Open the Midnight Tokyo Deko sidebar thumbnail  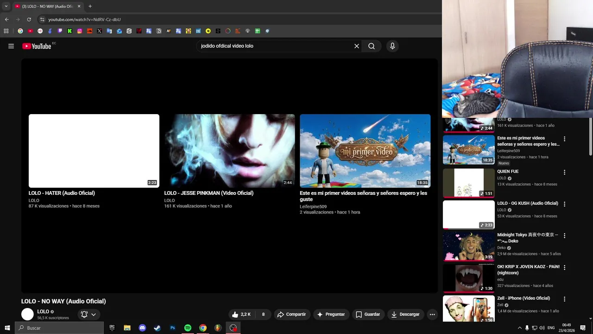pyautogui.click(x=469, y=246)
